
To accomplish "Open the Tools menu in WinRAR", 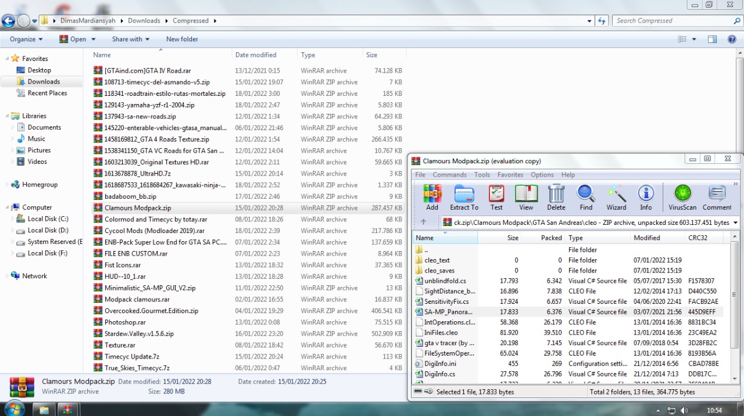I will pos(482,175).
